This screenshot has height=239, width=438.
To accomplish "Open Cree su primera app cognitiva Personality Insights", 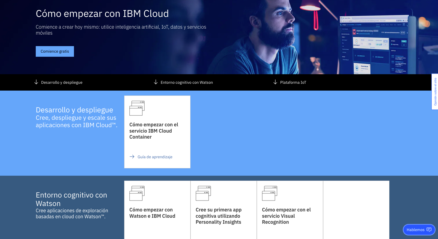I will pyautogui.click(x=219, y=216).
